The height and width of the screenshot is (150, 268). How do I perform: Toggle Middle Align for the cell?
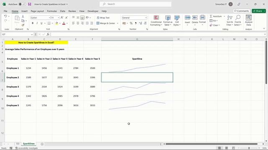point(78,17)
